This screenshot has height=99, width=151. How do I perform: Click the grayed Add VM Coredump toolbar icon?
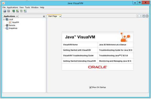pyautogui.click(x=21, y=11)
